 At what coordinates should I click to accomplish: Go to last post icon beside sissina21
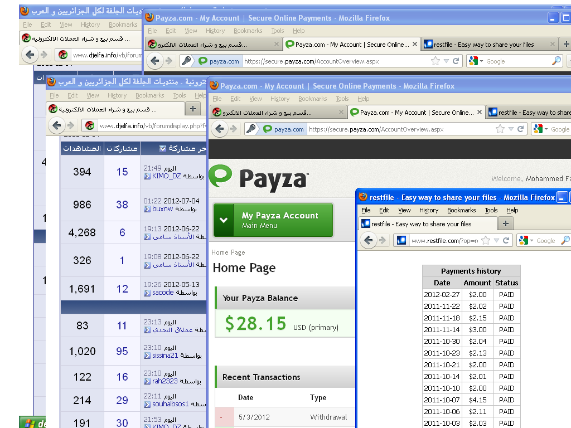click(147, 356)
